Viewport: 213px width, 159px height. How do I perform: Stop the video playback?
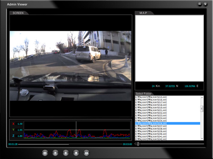tap(76, 153)
